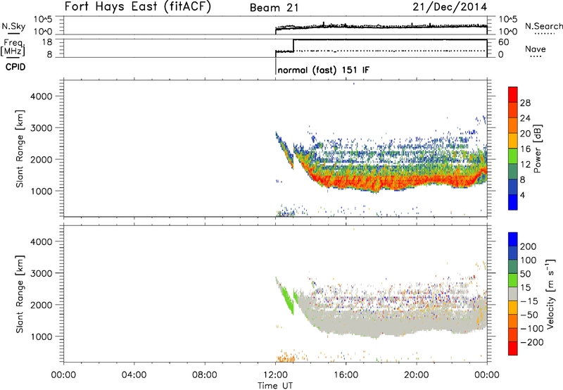Click the '08:00' time axis tick label

205,375
